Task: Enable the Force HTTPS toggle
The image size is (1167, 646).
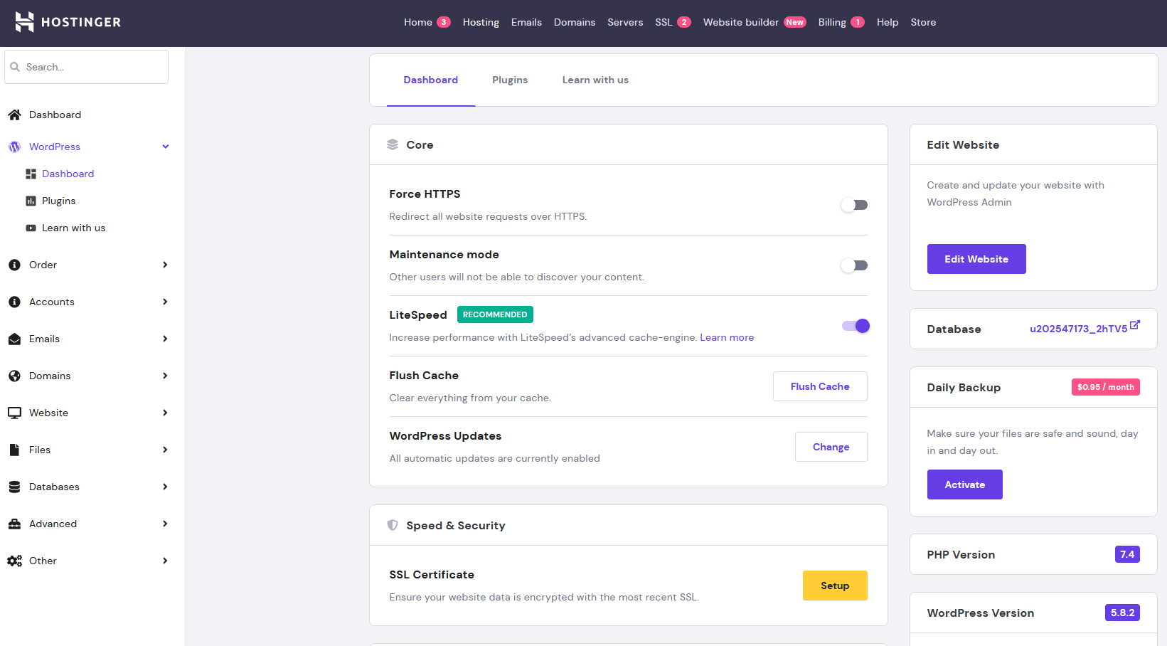Action: (x=854, y=205)
